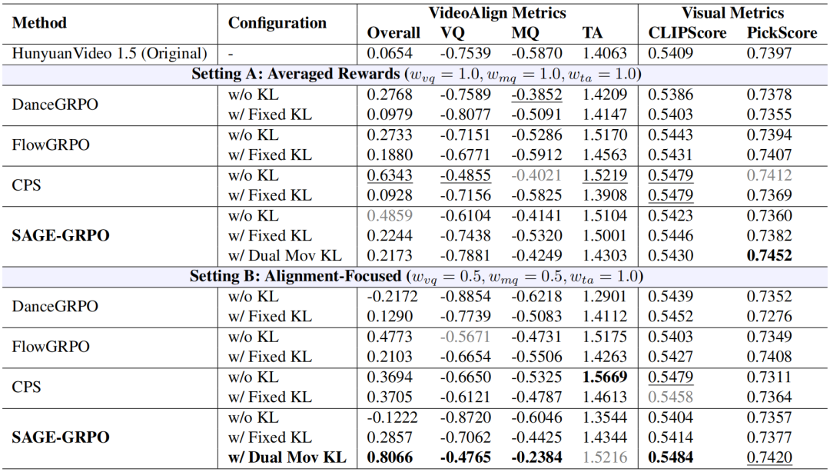Click the bold 1.5669 TA value

coord(605,377)
